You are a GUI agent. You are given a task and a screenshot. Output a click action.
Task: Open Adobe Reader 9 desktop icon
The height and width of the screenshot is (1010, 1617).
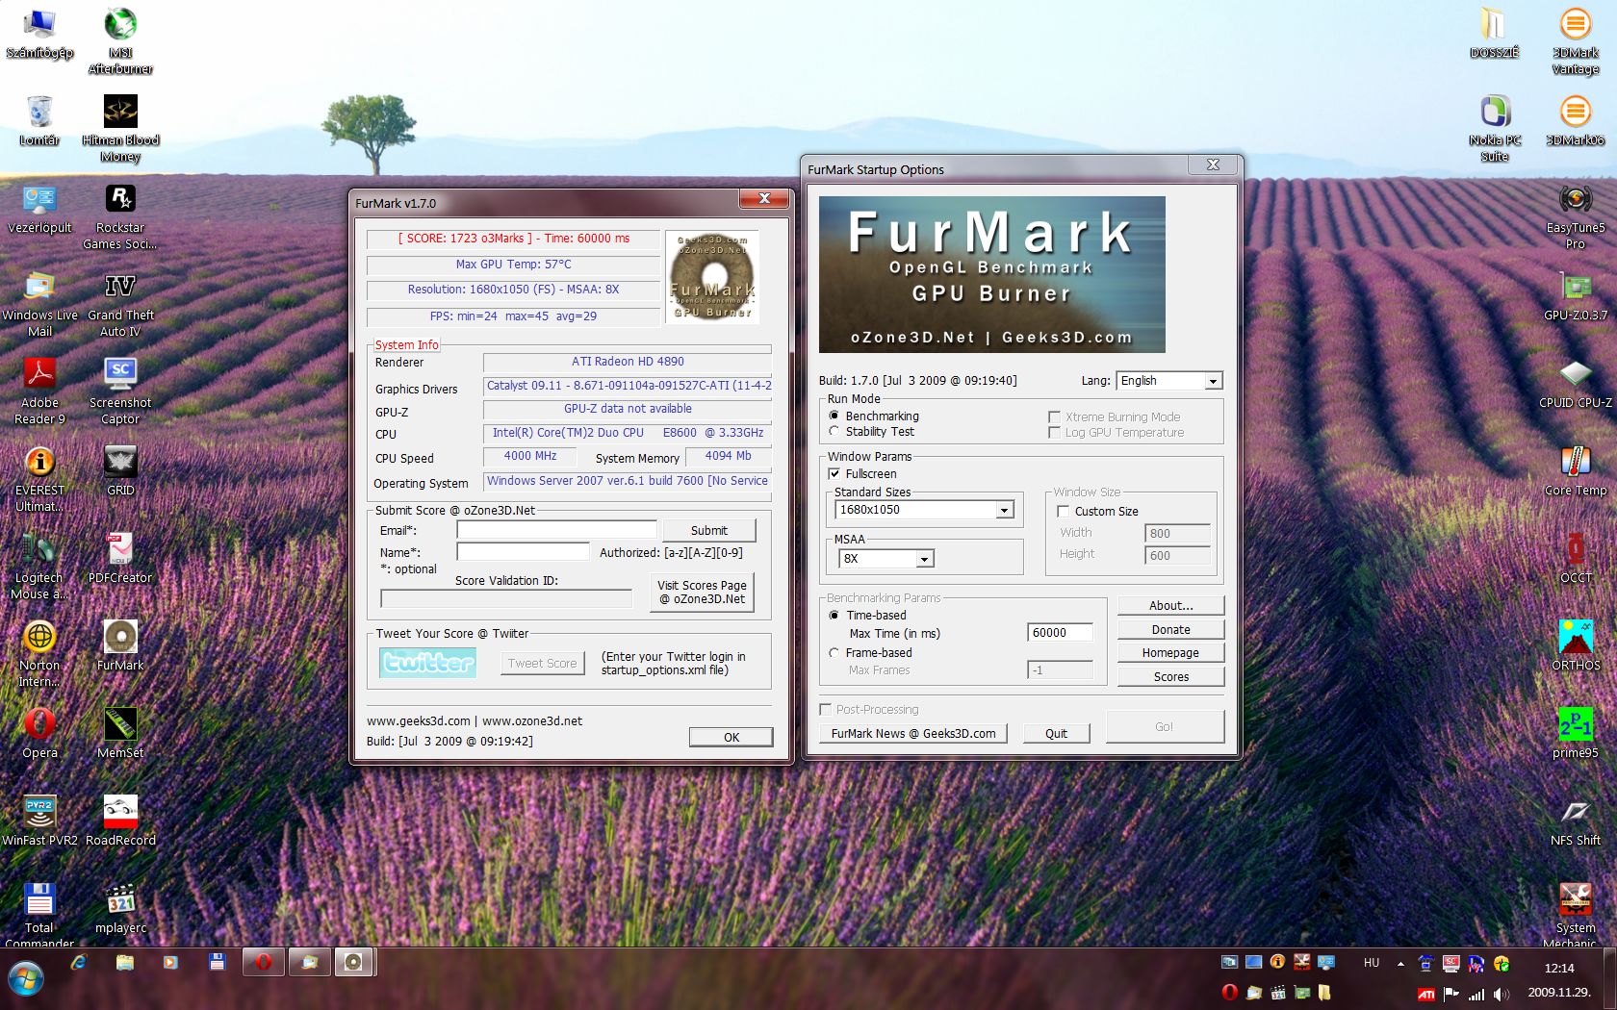(39, 391)
